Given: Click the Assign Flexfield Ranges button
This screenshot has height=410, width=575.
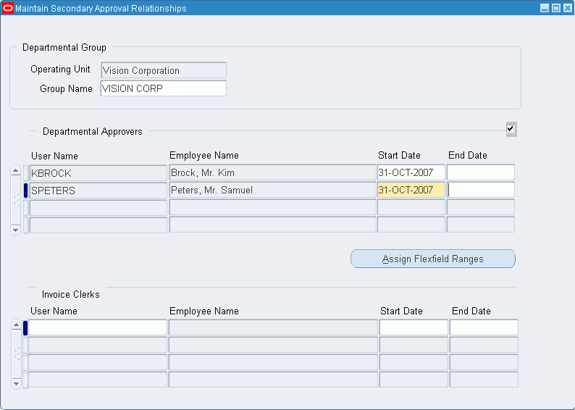Looking at the screenshot, I should click(x=433, y=259).
